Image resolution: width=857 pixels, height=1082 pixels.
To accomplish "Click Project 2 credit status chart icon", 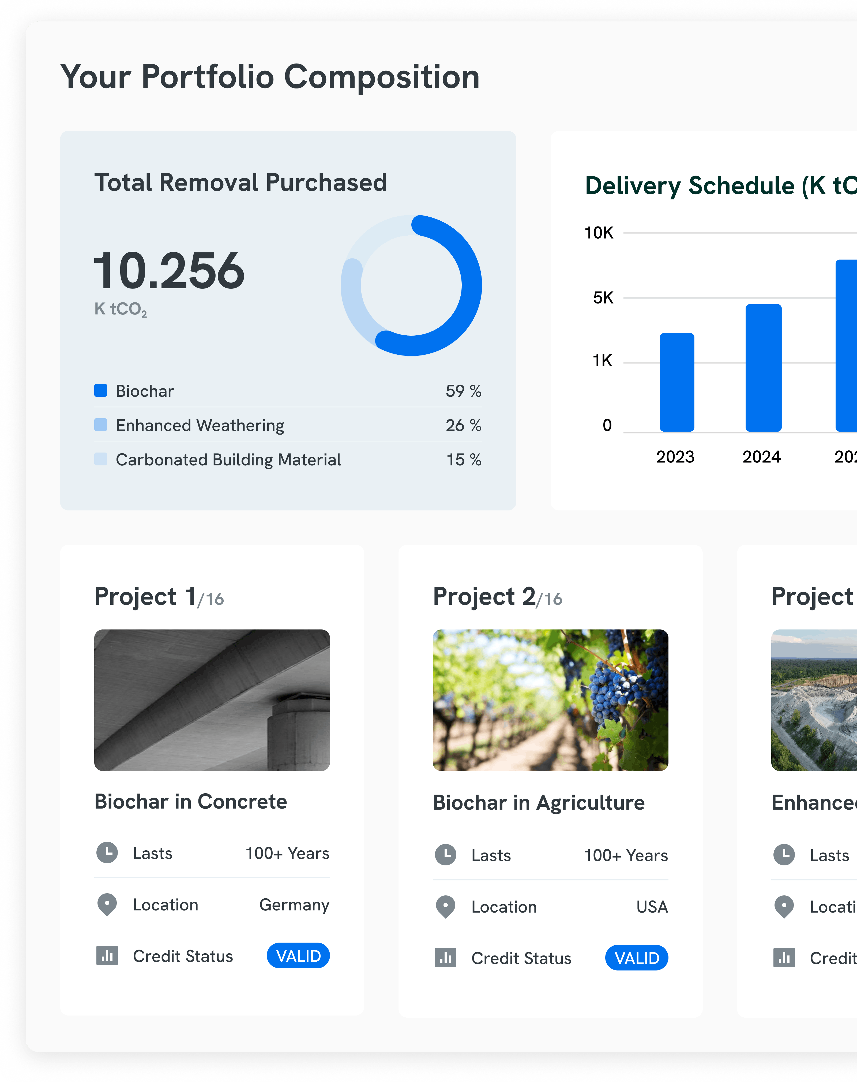I will click(x=445, y=958).
